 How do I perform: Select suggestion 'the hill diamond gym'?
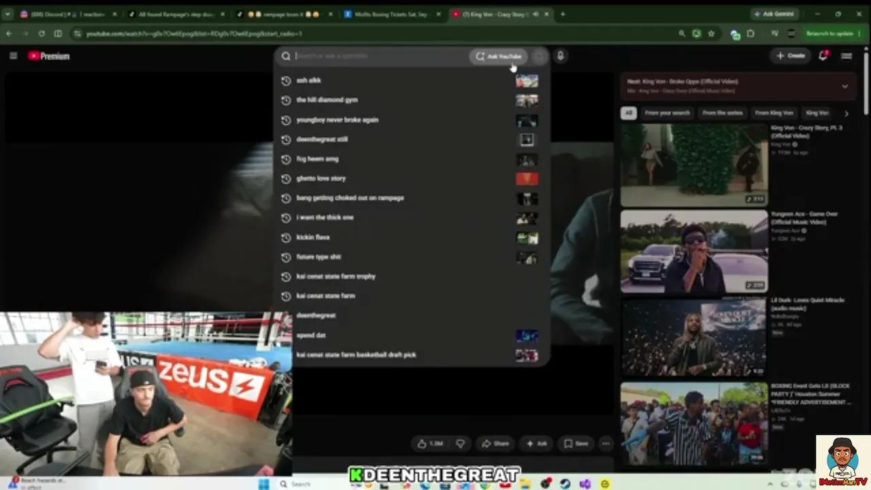click(x=412, y=100)
